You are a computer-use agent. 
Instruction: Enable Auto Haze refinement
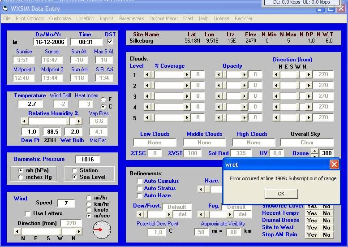[139, 196]
